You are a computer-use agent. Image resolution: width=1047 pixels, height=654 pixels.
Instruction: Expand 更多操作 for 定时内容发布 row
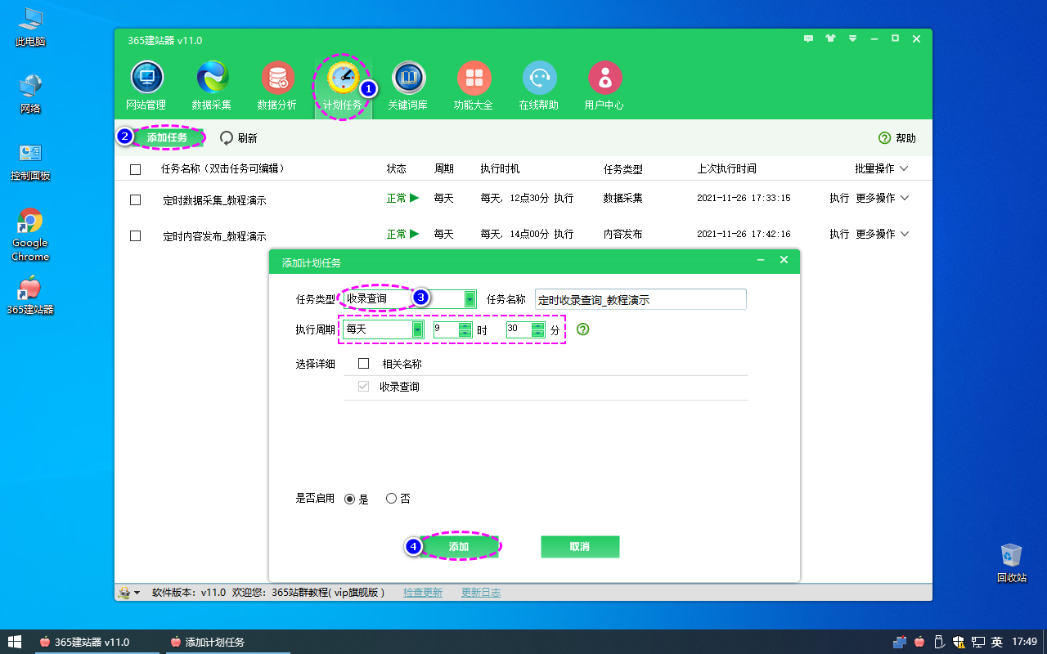pos(882,234)
